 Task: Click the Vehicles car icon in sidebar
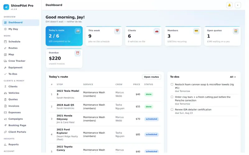pyautogui.click(x=5, y=93)
